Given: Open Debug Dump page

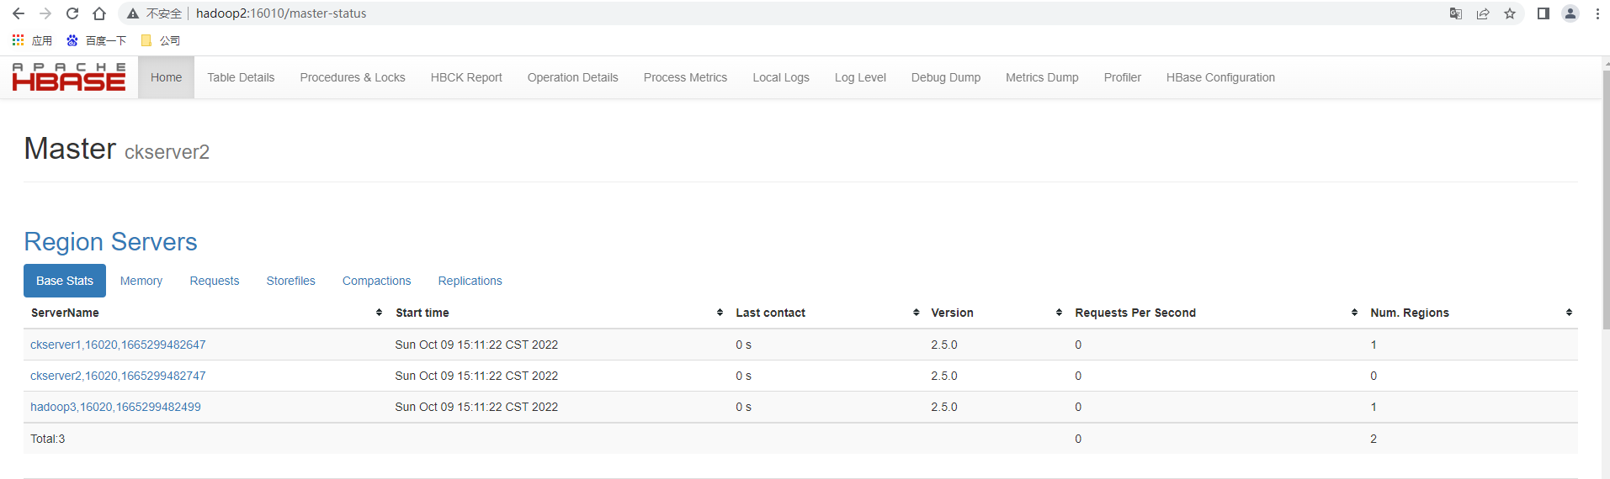Looking at the screenshot, I should (x=946, y=77).
